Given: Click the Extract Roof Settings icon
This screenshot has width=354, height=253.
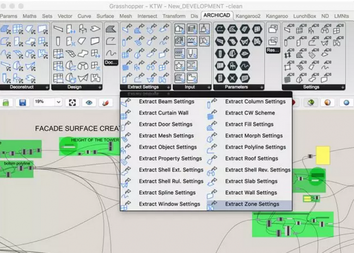Looking at the screenshot, I should (211, 159).
